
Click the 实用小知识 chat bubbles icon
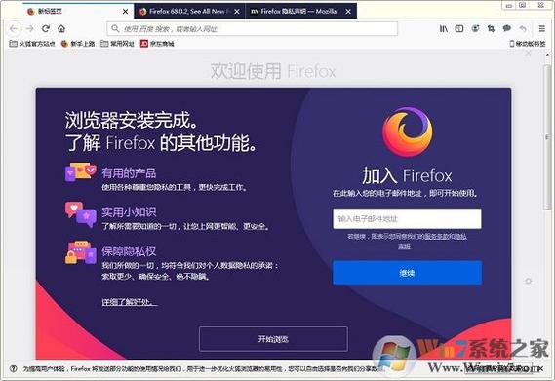click(81, 214)
